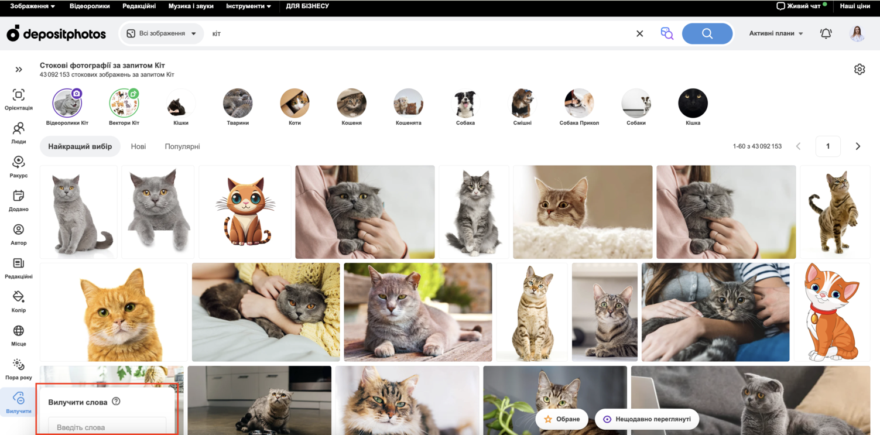The image size is (880, 435).
Task: Open notifications bell
Action: coord(826,34)
